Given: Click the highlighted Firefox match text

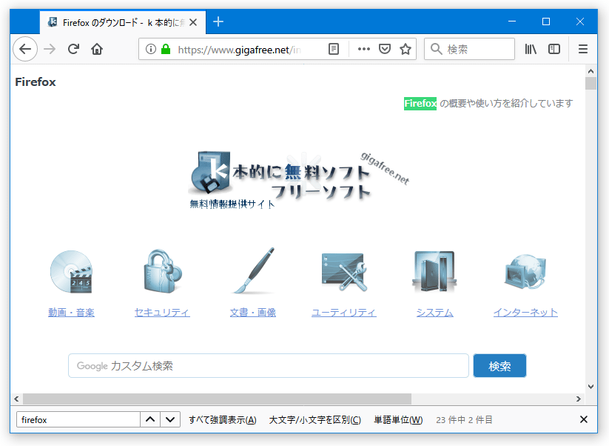Looking at the screenshot, I should (x=420, y=104).
